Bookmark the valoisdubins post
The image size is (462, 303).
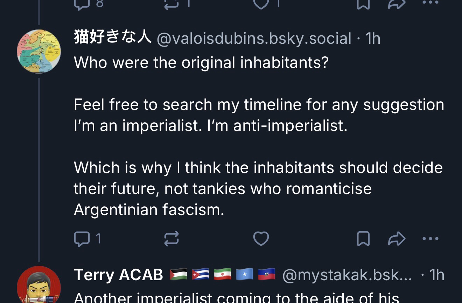point(363,239)
